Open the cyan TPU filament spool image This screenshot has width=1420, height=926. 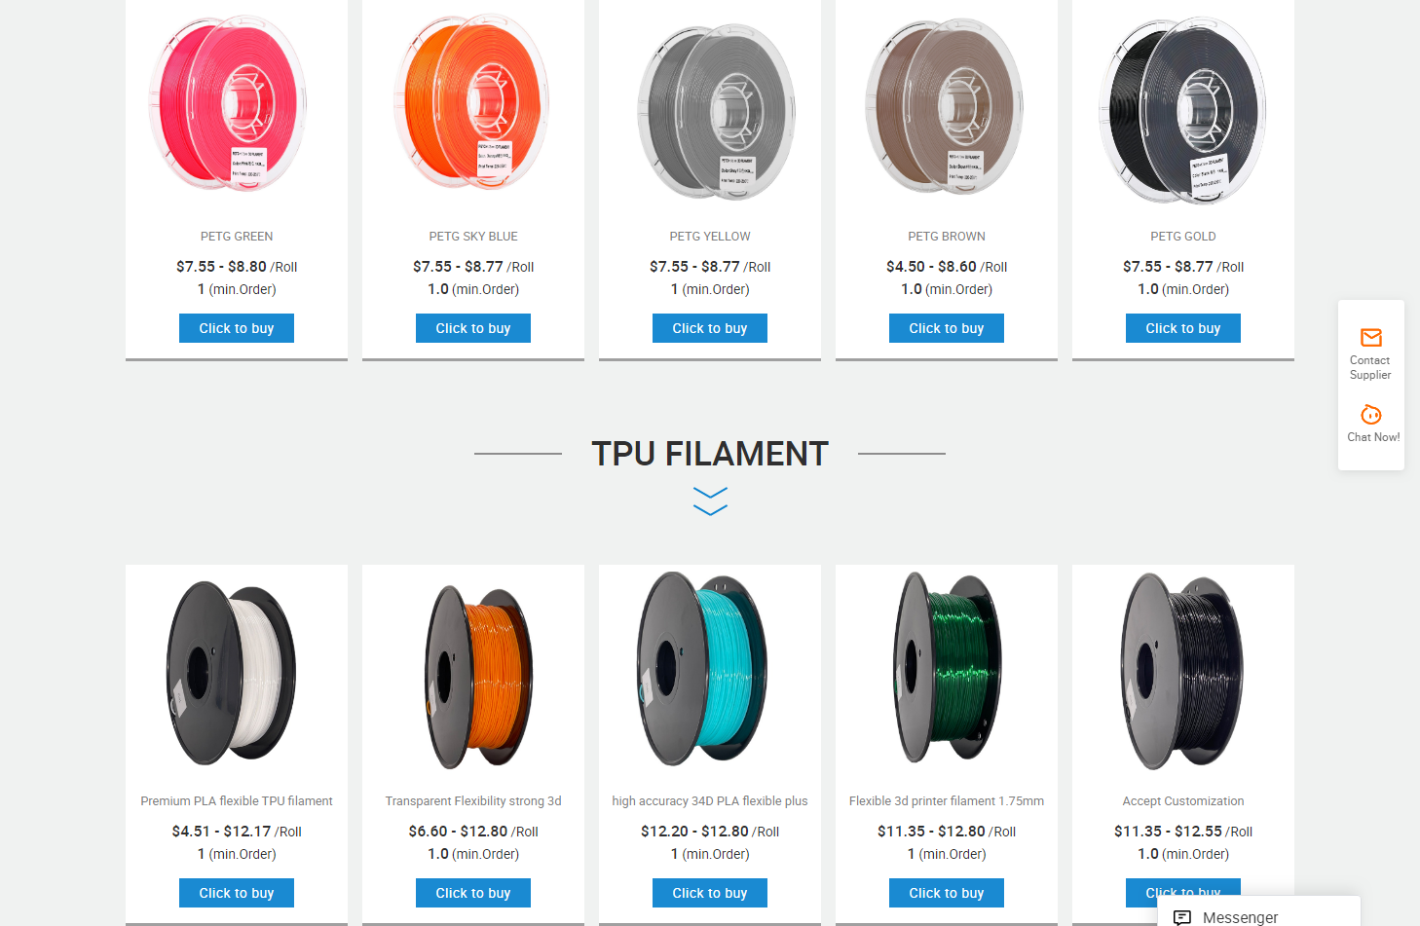pyautogui.click(x=702, y=668)
